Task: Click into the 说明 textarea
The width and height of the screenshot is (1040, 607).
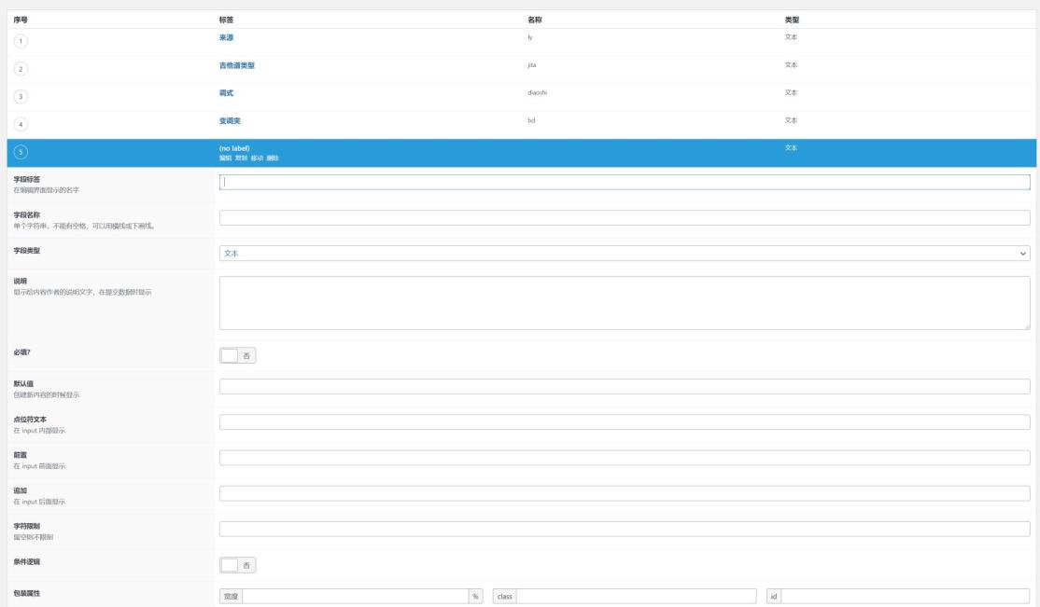Action: (x=625, y=303)
